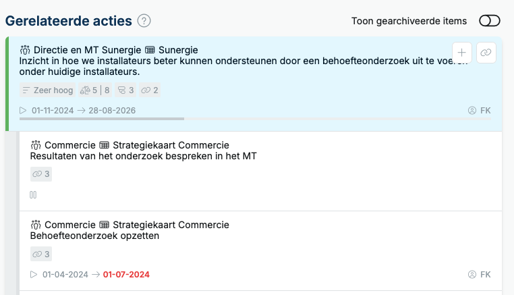The image size is (514, 295).
Task: Click FK assignee on Behoefteonderzoek opzetten
Action: (479, 275)
